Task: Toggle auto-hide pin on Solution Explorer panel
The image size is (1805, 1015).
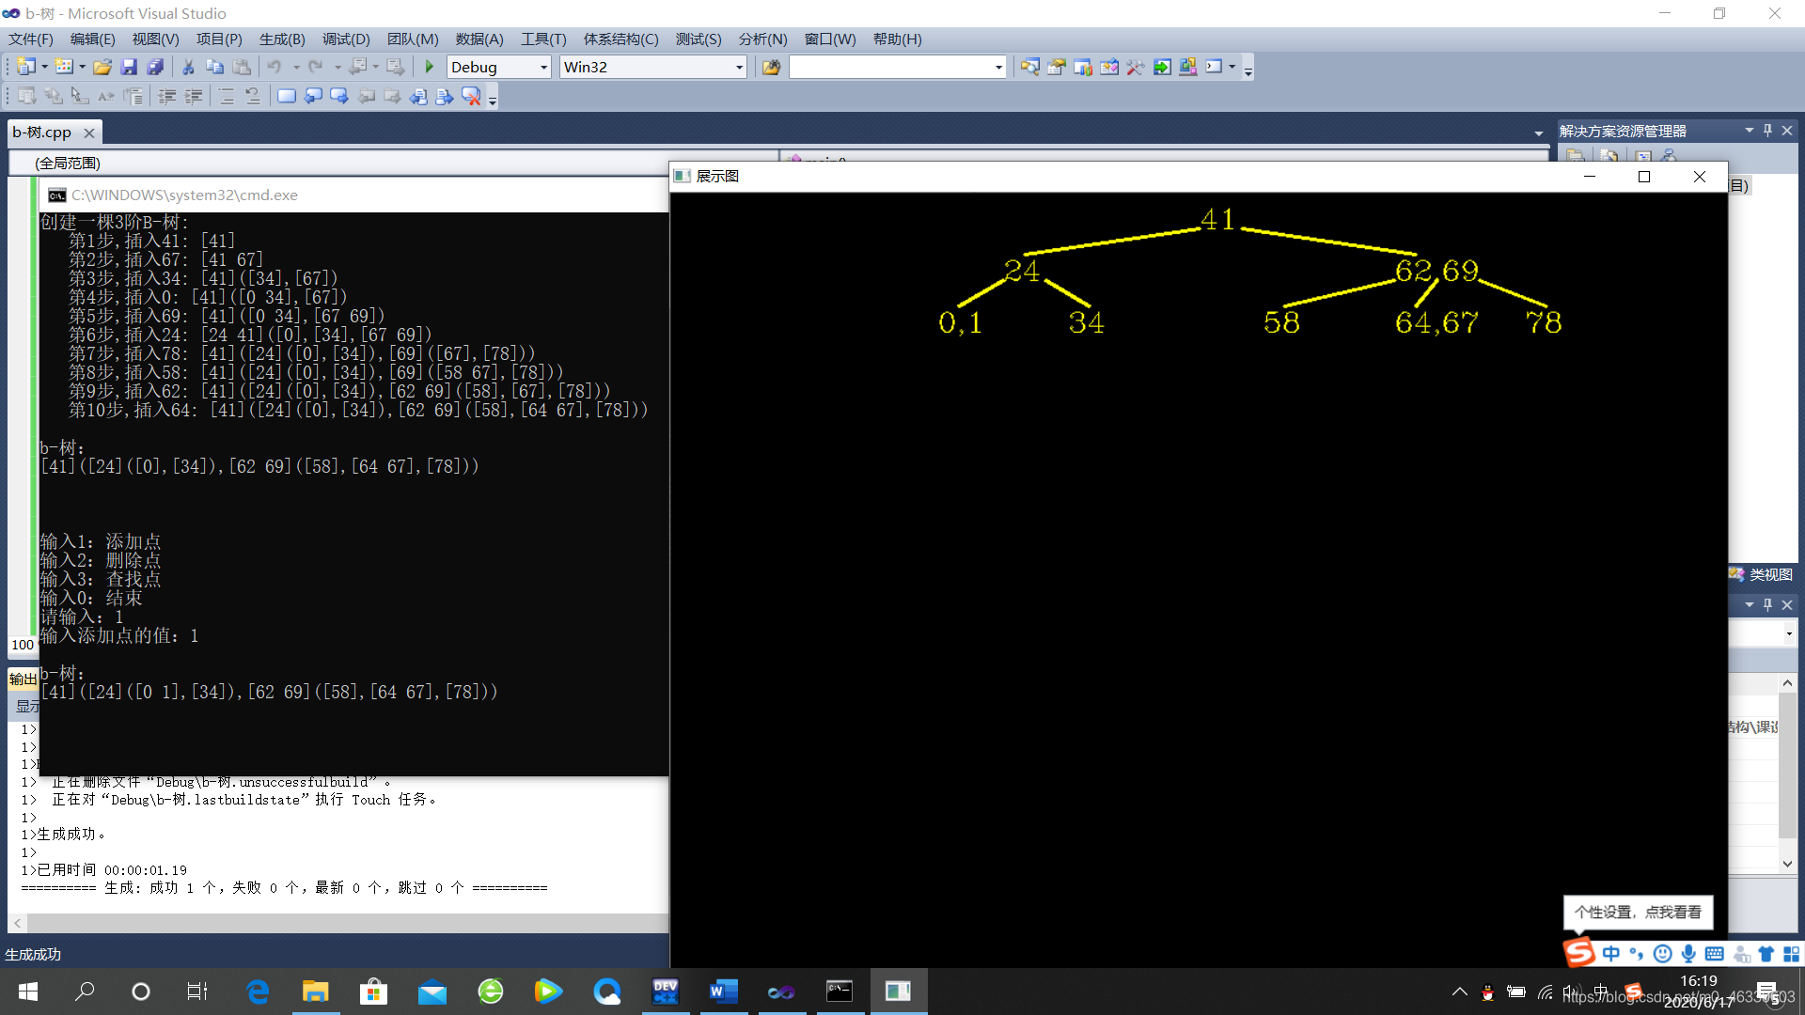Action: coord(1767,131)
